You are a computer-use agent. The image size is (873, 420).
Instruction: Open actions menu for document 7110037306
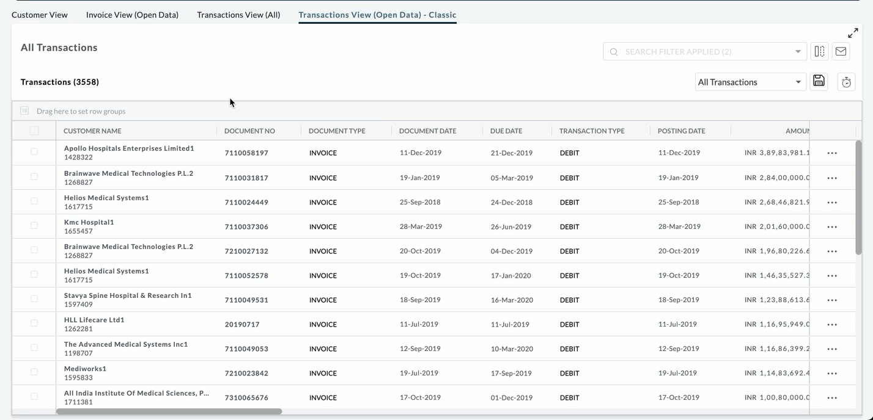pyautogui.click(x=832, y=226)
